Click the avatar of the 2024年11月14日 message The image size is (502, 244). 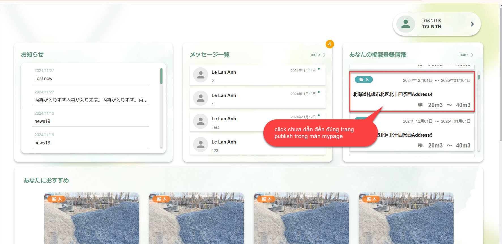200,75
